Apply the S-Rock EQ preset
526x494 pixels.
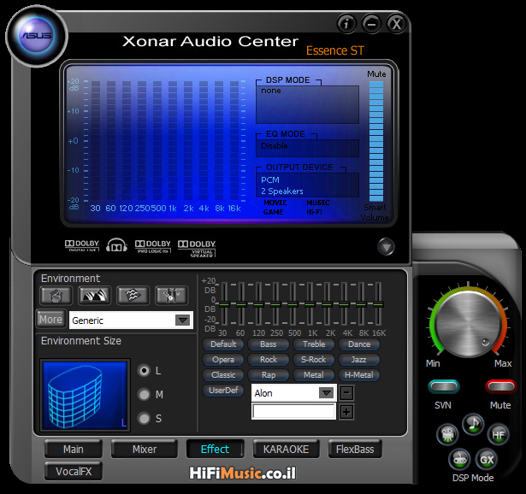coord(314,360)
